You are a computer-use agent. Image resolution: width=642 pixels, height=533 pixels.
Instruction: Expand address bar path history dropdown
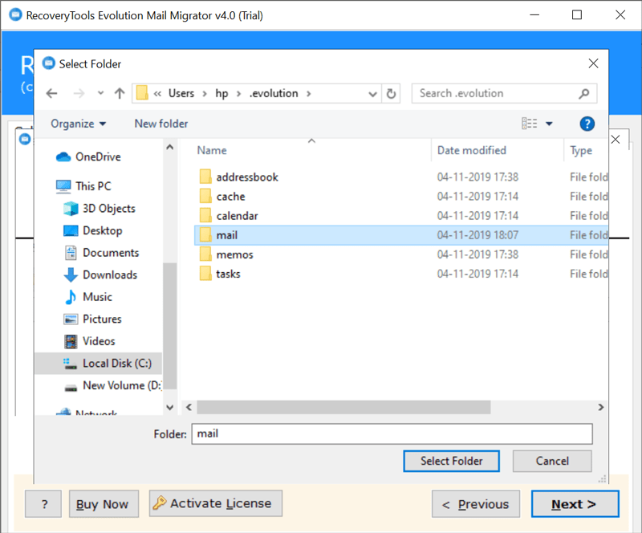tap(372, 94)
